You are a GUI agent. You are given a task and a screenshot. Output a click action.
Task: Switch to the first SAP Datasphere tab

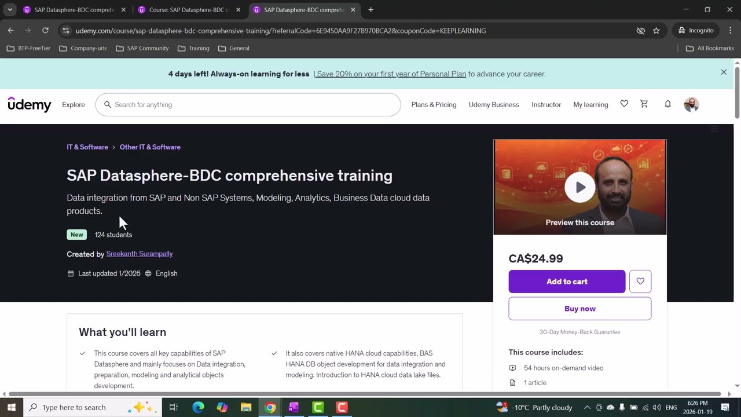(74, 10)
